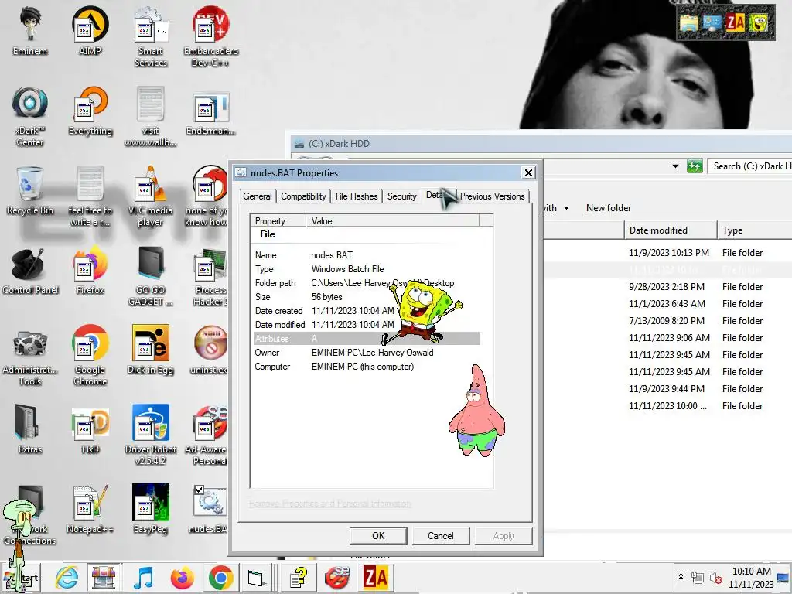
Task: Open address bar history dropdown in Explorer
Action: click(675, 166)
